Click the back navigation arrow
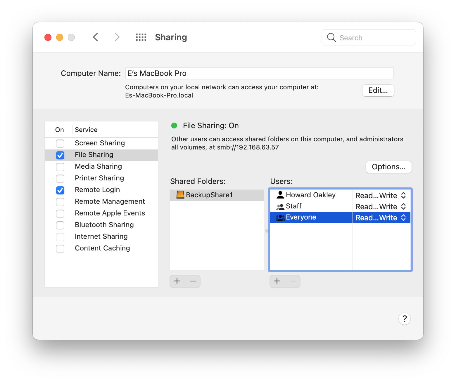This screenshot has width=456, height=383. (x=95, y=37)
